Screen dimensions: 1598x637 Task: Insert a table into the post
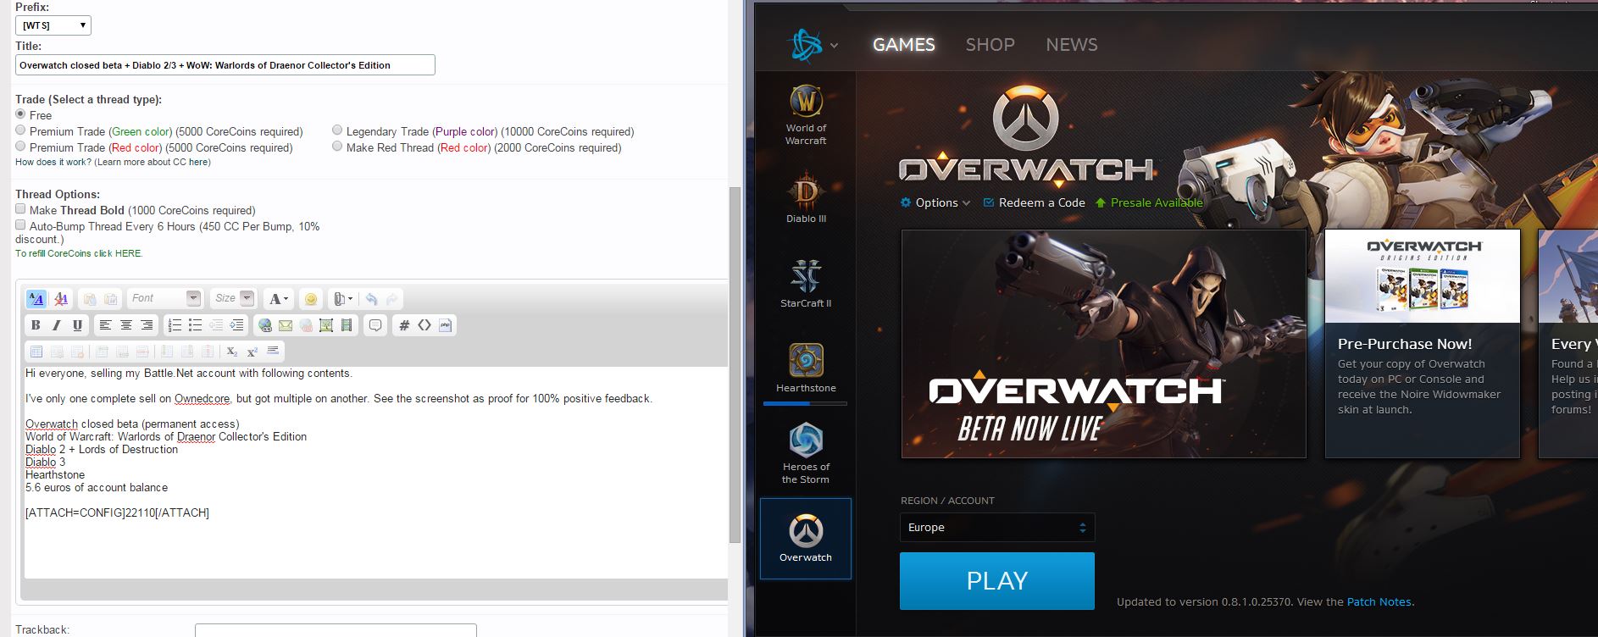pyautogui.click(x=36, y=351)
